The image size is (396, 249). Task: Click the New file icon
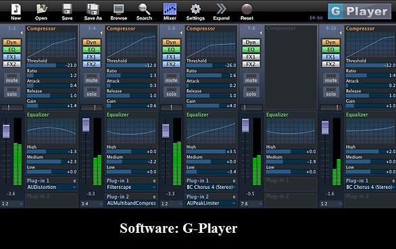coord(16,9)
